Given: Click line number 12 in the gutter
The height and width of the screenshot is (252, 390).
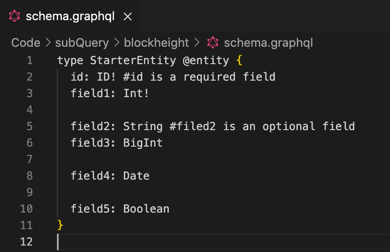Looking at the screenshot, I should click(27, 241).
